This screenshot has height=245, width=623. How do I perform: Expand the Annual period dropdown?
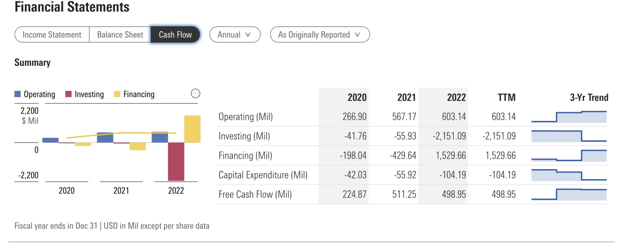tap(234, 35)
